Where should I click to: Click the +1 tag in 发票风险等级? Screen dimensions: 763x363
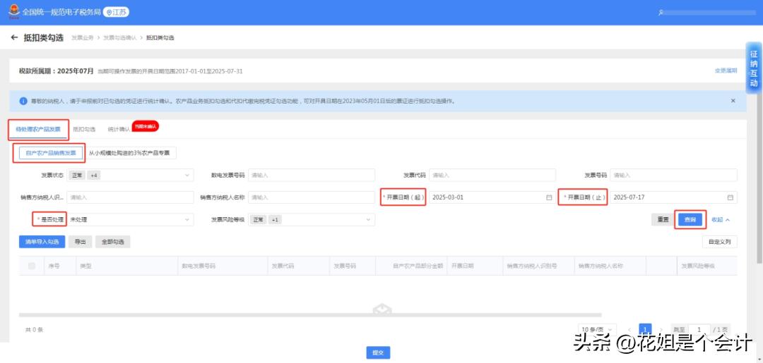[x=275, y=220]
